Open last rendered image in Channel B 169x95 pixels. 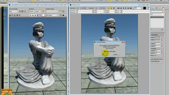(x=99, y=8)
